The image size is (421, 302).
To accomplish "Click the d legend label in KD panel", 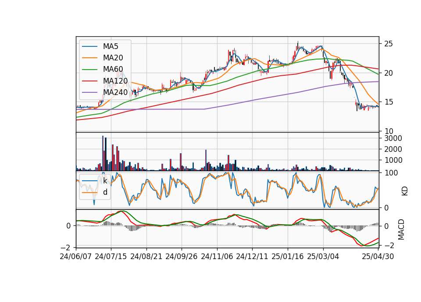I will pos(105,193).
